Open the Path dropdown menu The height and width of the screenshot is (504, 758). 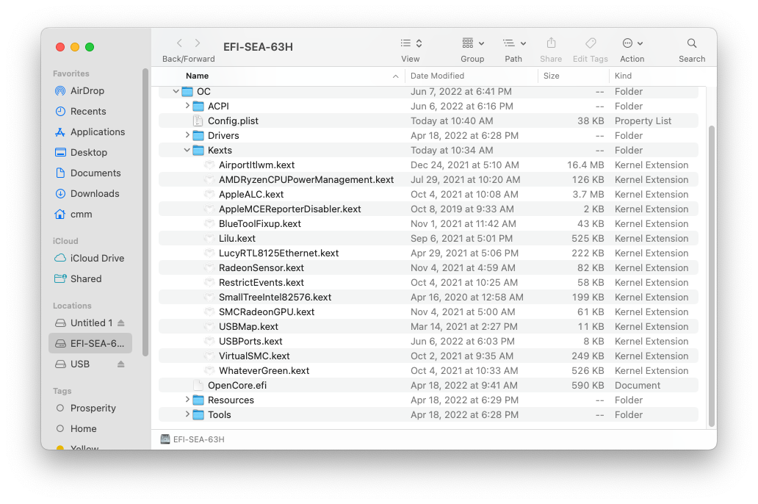tap(513, 44)
